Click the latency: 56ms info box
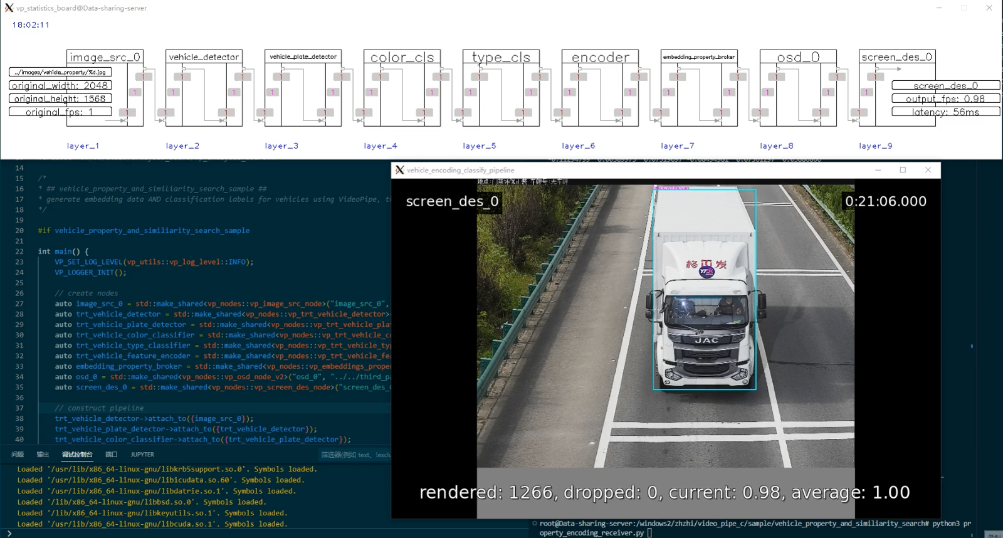Image resolution: width=1003 pixels, height=538 pixels. pyautogui.click(x=945, y=112)
